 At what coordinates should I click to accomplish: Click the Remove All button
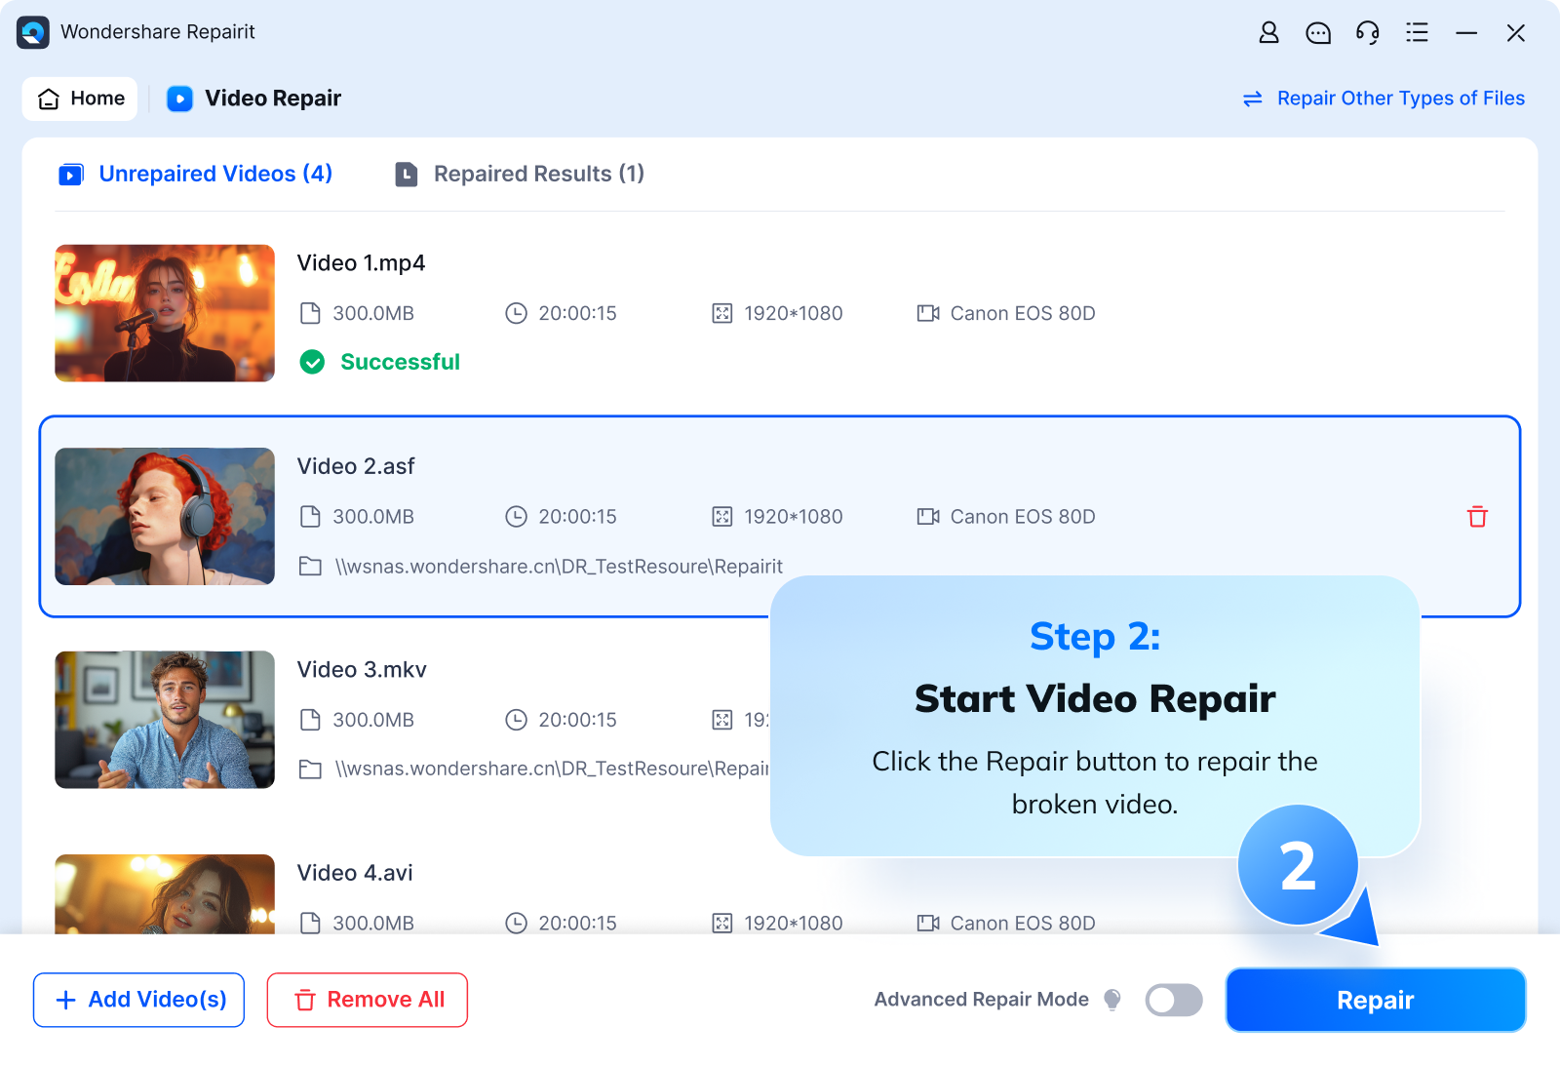tap(368, 1000)
